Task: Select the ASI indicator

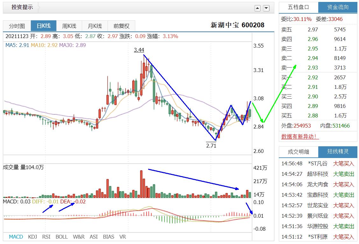Action: point(94,237)
